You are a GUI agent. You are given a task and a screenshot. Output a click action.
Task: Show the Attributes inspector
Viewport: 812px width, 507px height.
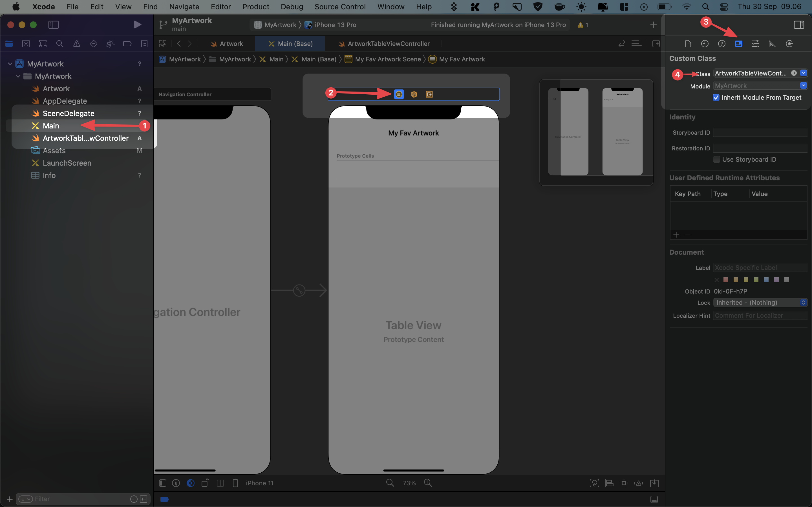(755, 44)
